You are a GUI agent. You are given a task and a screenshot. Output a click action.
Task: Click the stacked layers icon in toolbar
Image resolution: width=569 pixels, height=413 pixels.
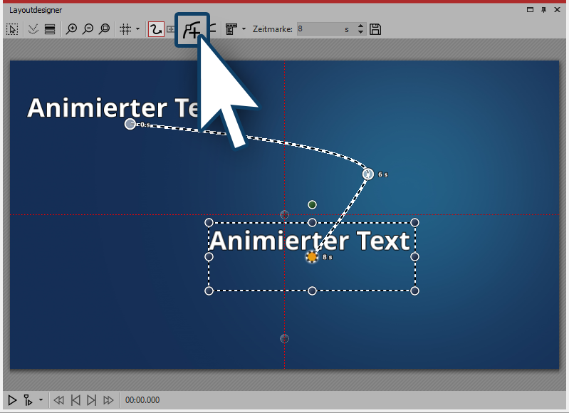pyautogui.click(x=50, y=29)
